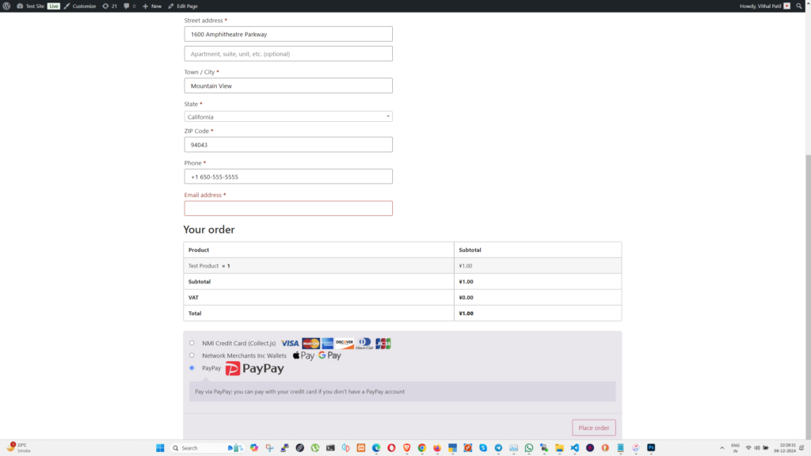Open the comments bubble icon
Viewport: 811px width, 456px height.
[x=129, y=6]
